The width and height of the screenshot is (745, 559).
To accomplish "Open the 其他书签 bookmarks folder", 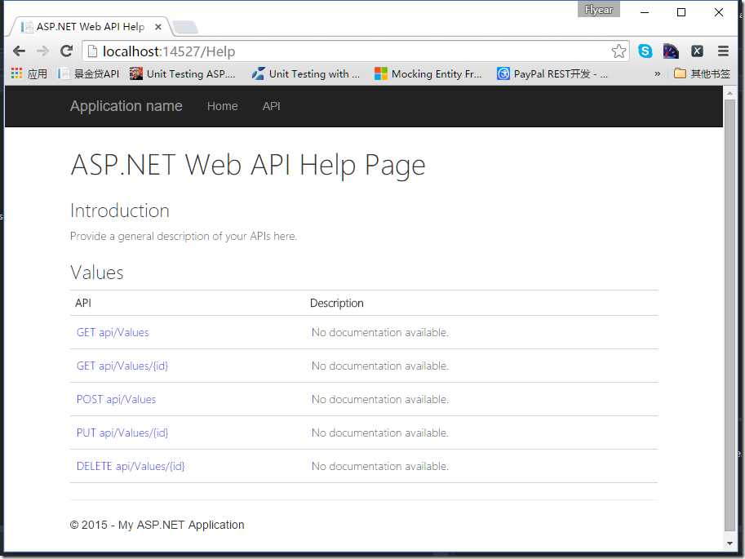I will [x=702, y=73].
